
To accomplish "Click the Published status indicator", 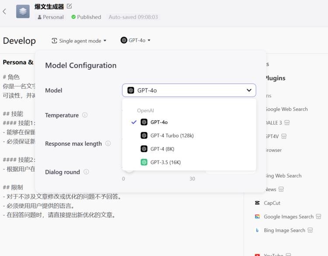I will click(x=86, y=17).
